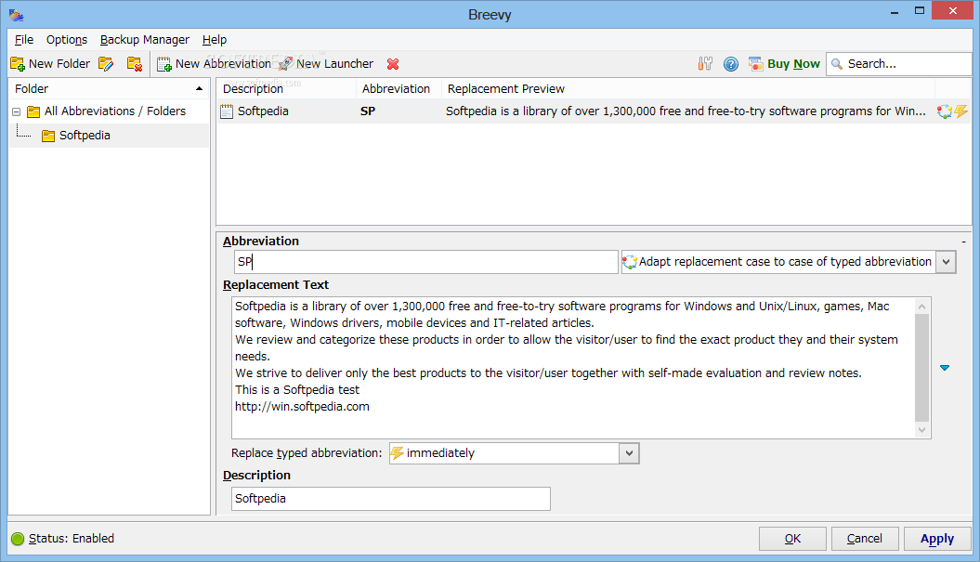Click the OK button
This screenshot has height=562, width=980.
(x=792, y=539)
